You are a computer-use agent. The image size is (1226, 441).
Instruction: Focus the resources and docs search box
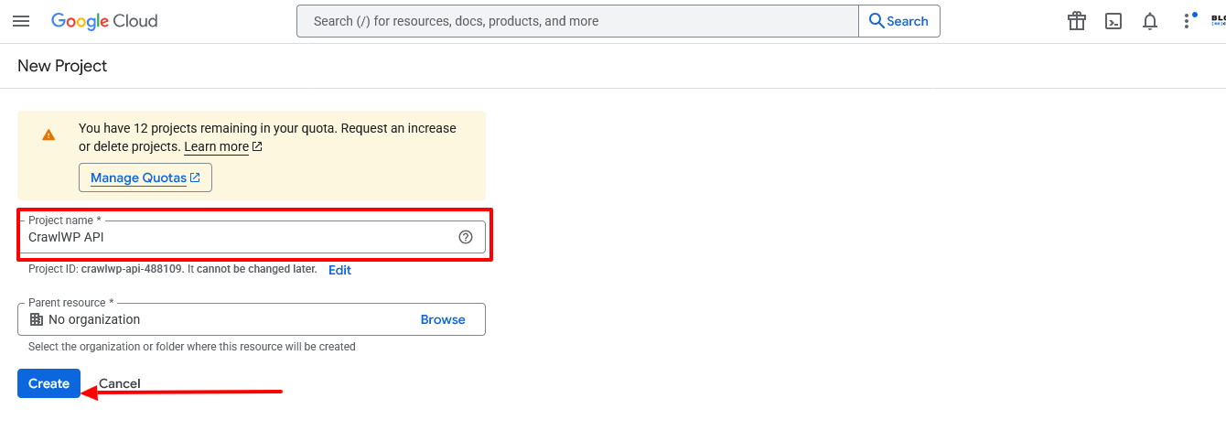576,21
